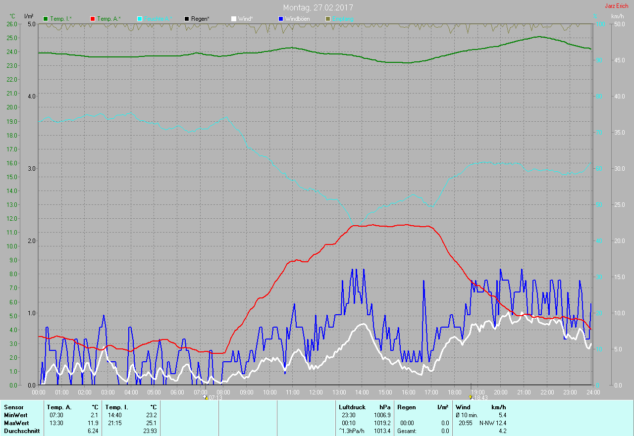Click the sunset marker icon at 18:43
Image resolution: width=634 pixels, height=436 pixels.
(x=470, y=397)
